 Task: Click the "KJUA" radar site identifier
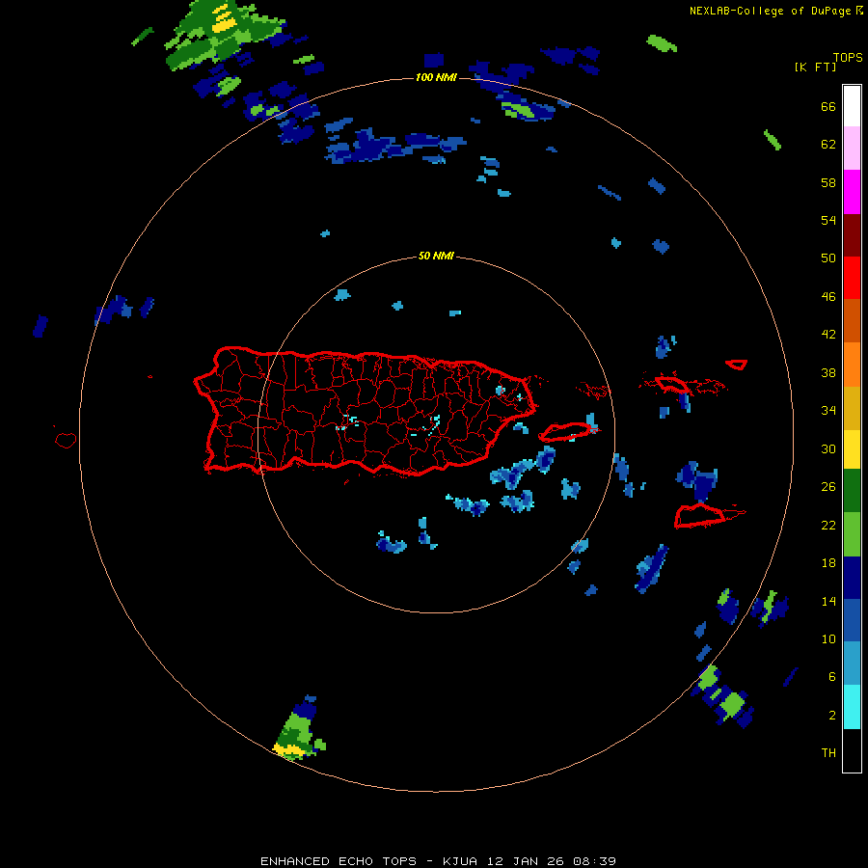click(461, 861)
